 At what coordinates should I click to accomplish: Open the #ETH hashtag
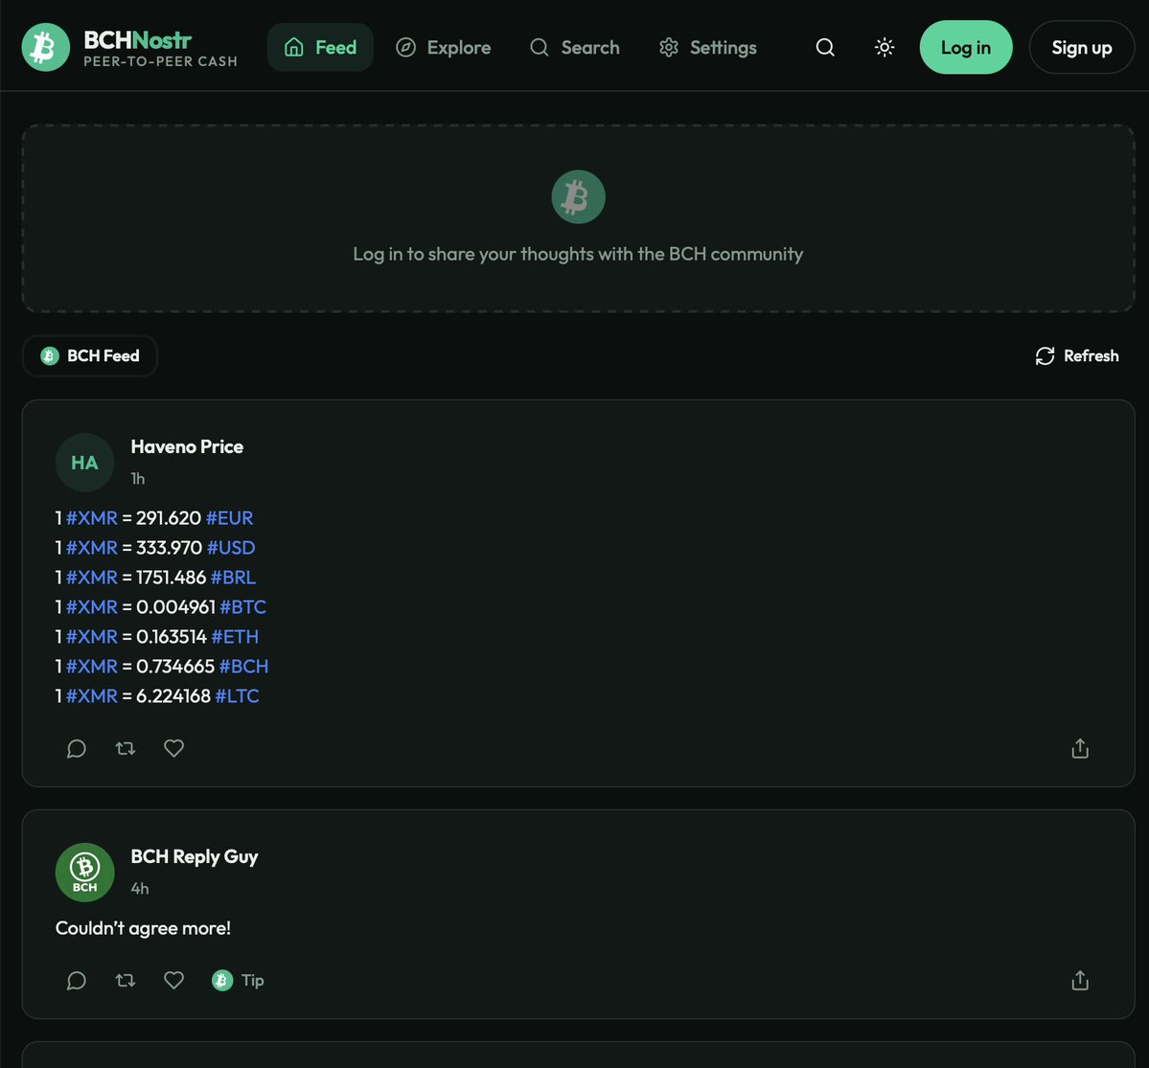point(235,637)
